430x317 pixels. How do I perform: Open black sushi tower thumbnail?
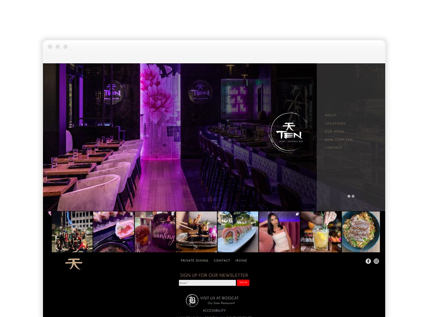pyautogui.click(x=197, y=232)
